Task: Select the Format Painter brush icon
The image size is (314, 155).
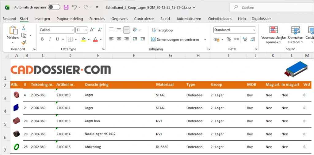Action: tap(24, 43)
